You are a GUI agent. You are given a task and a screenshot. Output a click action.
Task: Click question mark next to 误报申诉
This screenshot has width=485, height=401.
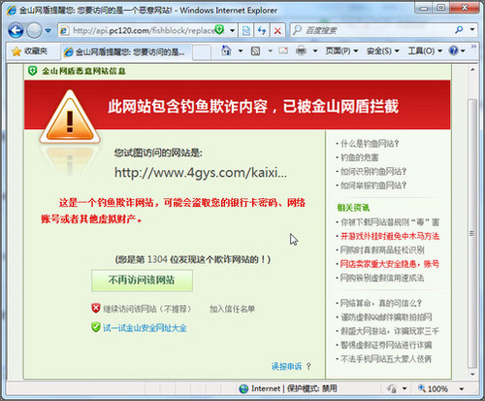(308, 366)
